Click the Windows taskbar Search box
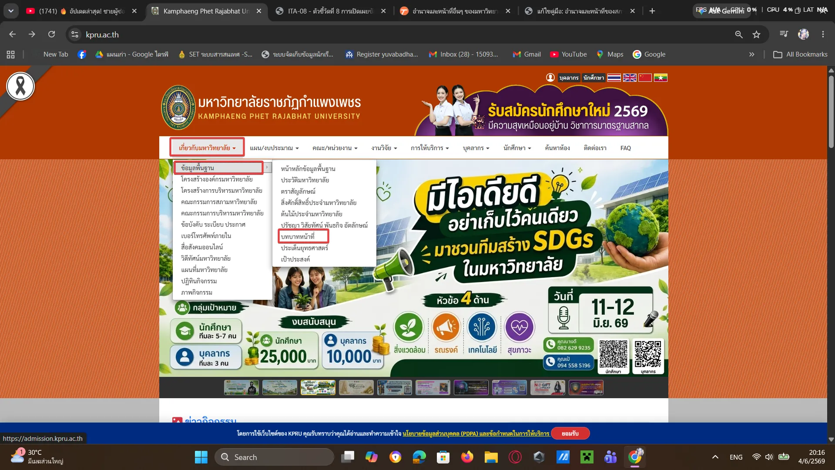 275,457
